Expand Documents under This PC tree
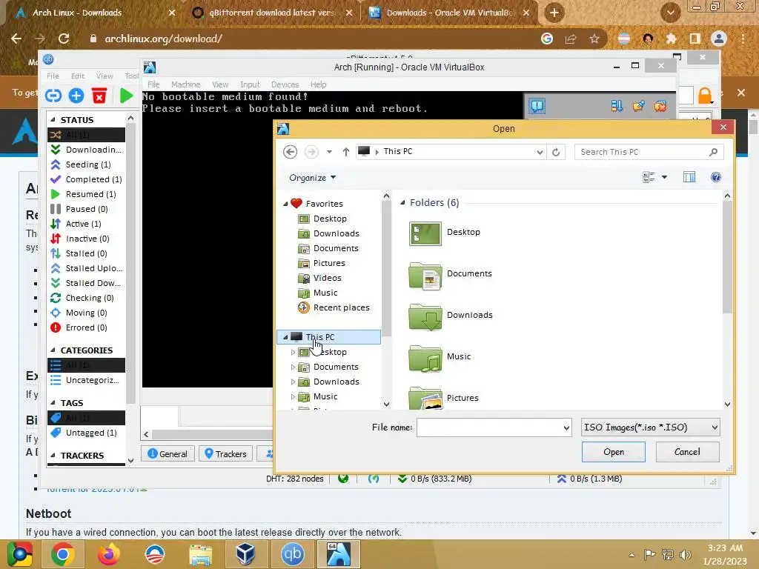Viewport: 759px width, 569px height. coord(293,367)
